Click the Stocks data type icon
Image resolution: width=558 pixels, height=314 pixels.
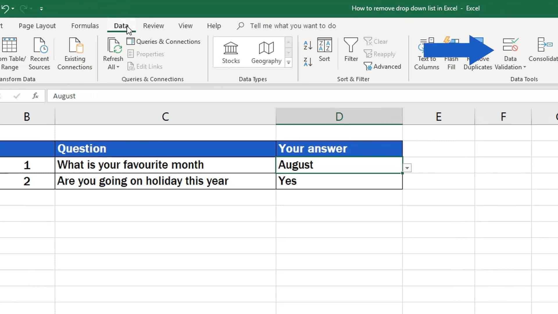[x=231, y=50]
